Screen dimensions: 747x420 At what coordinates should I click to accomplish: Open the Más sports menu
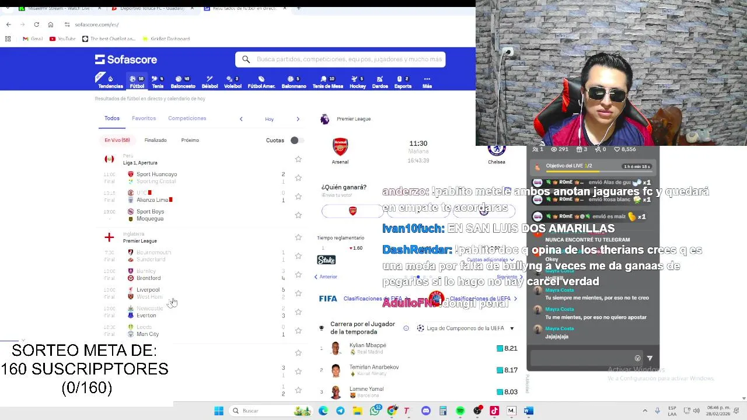tap(427, 82)
